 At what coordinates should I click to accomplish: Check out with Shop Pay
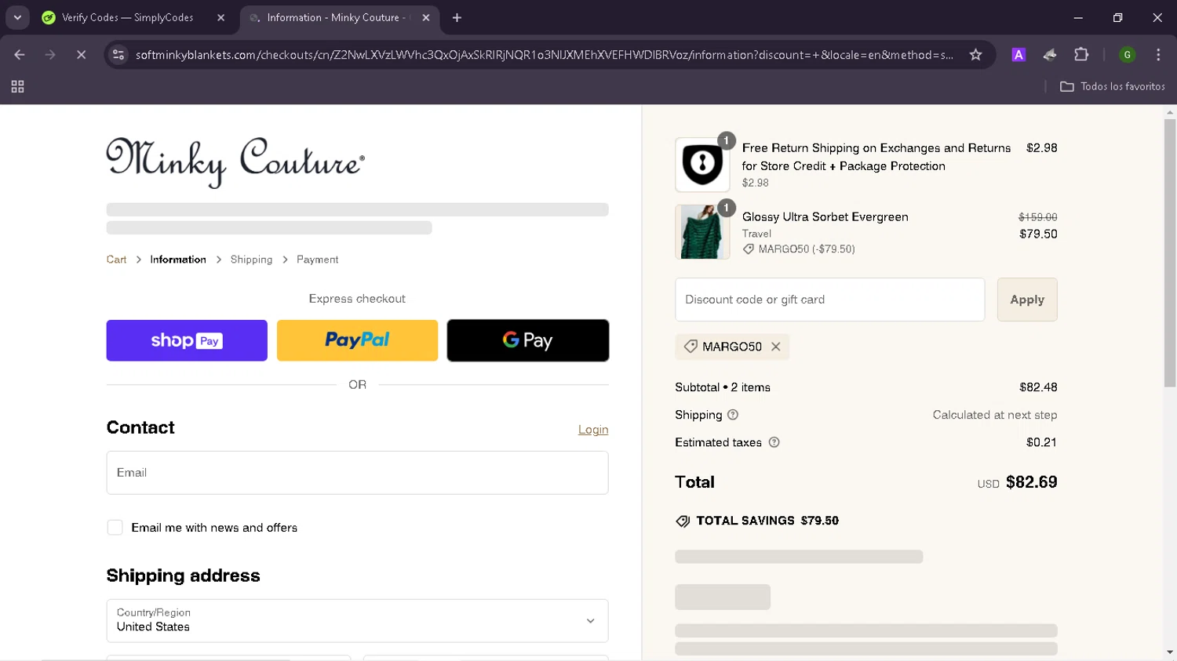click(187, 340)
